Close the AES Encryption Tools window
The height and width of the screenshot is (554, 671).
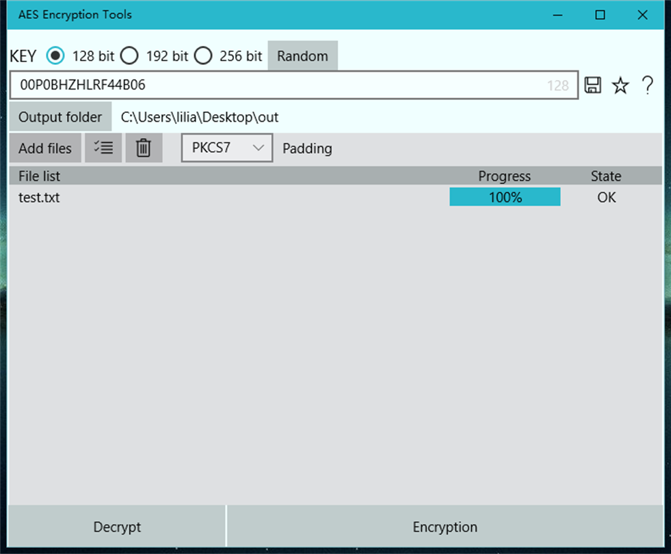click(642, 15)
